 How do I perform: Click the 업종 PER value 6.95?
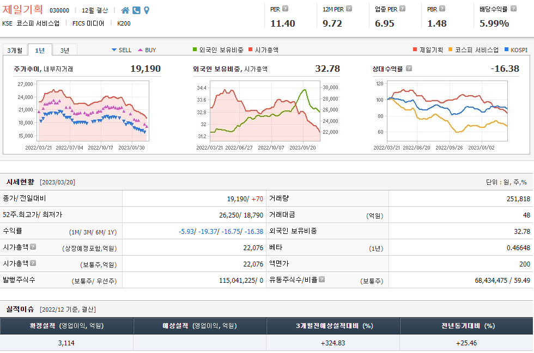385,23
